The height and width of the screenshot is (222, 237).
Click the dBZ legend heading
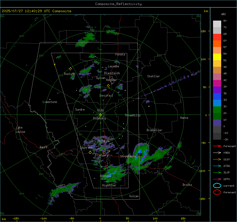click(x=223, y=14)
